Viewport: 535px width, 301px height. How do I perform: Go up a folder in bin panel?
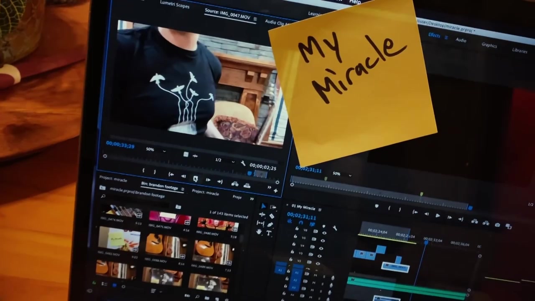(102, 187)
